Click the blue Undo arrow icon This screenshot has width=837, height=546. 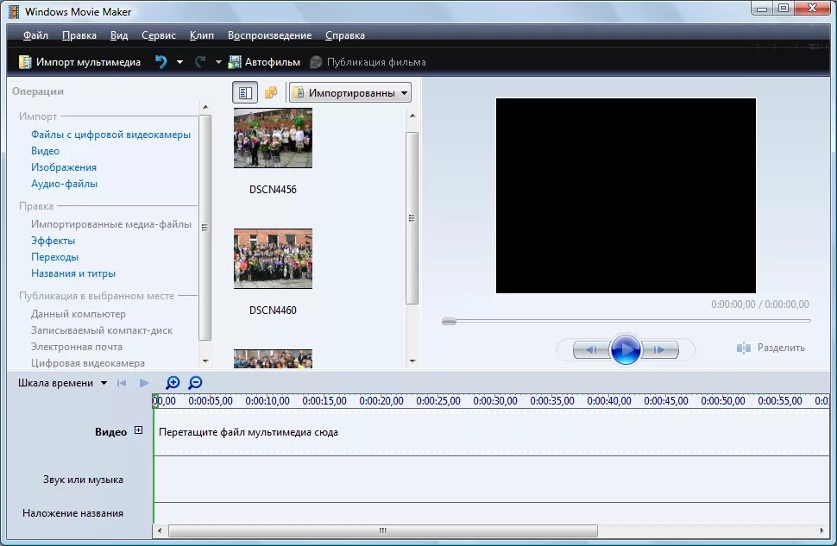[x=160, y=62]
